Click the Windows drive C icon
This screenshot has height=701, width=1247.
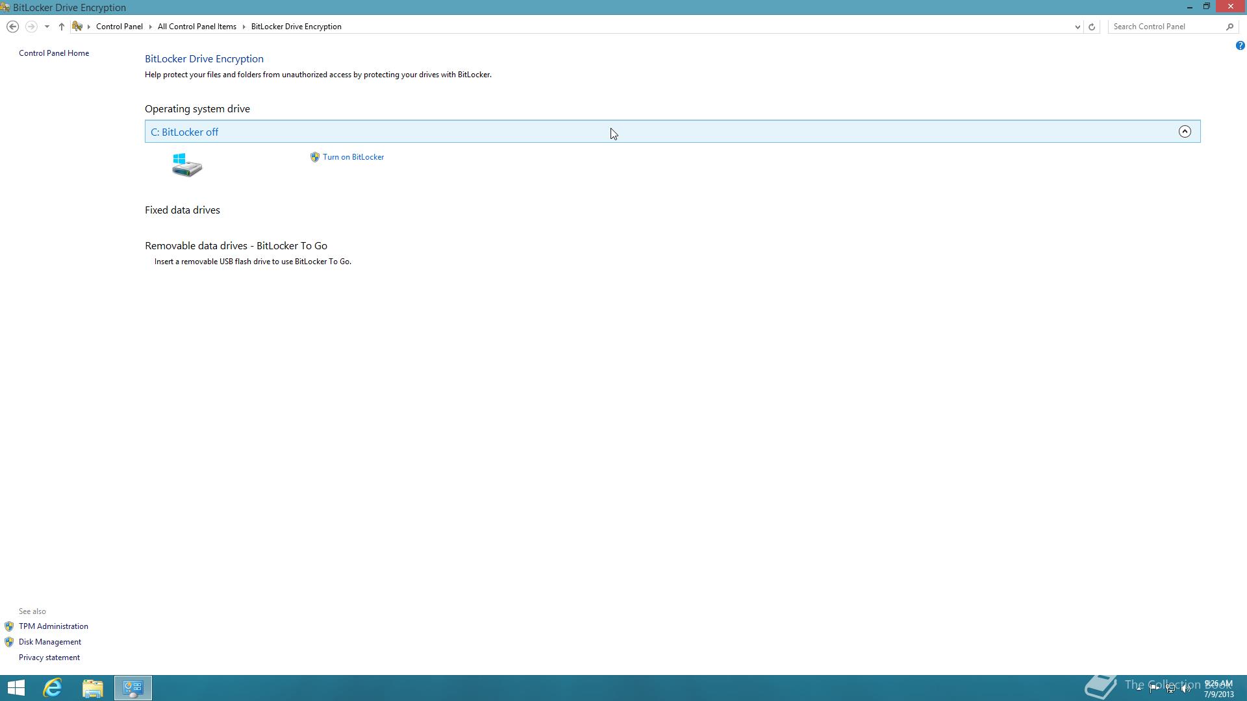pyautogui.click(x=187, y=165)
